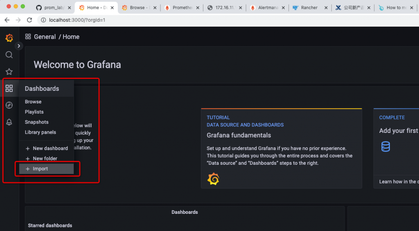The height and width of the screenshot is (231, 419).
Task: Switch to How to tab
Action: point(396,8)
